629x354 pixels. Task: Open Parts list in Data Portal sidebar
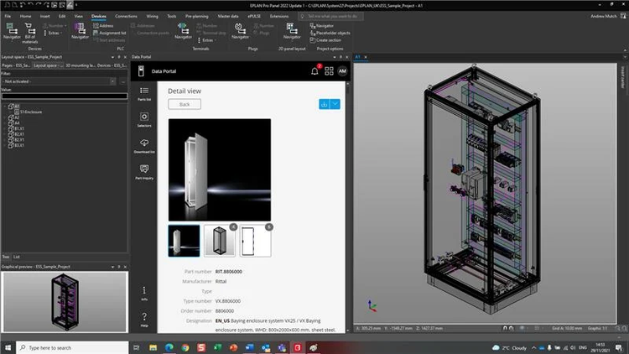point(144,93)
